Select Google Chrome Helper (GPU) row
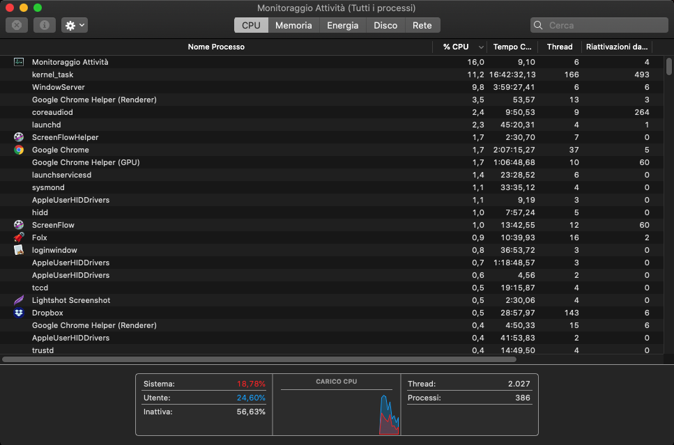This screenshot has width=674, height=445. click(332, 162)
